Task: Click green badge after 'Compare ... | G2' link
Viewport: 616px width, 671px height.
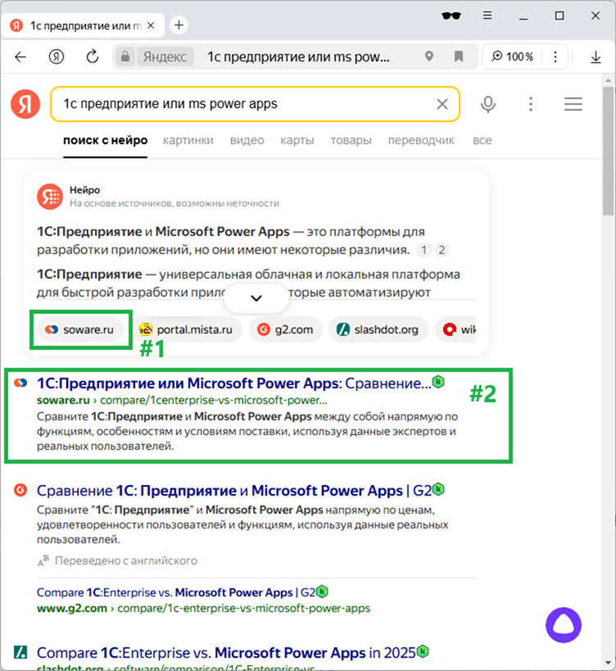Action: pyautogui.click(x=322, y=592)
